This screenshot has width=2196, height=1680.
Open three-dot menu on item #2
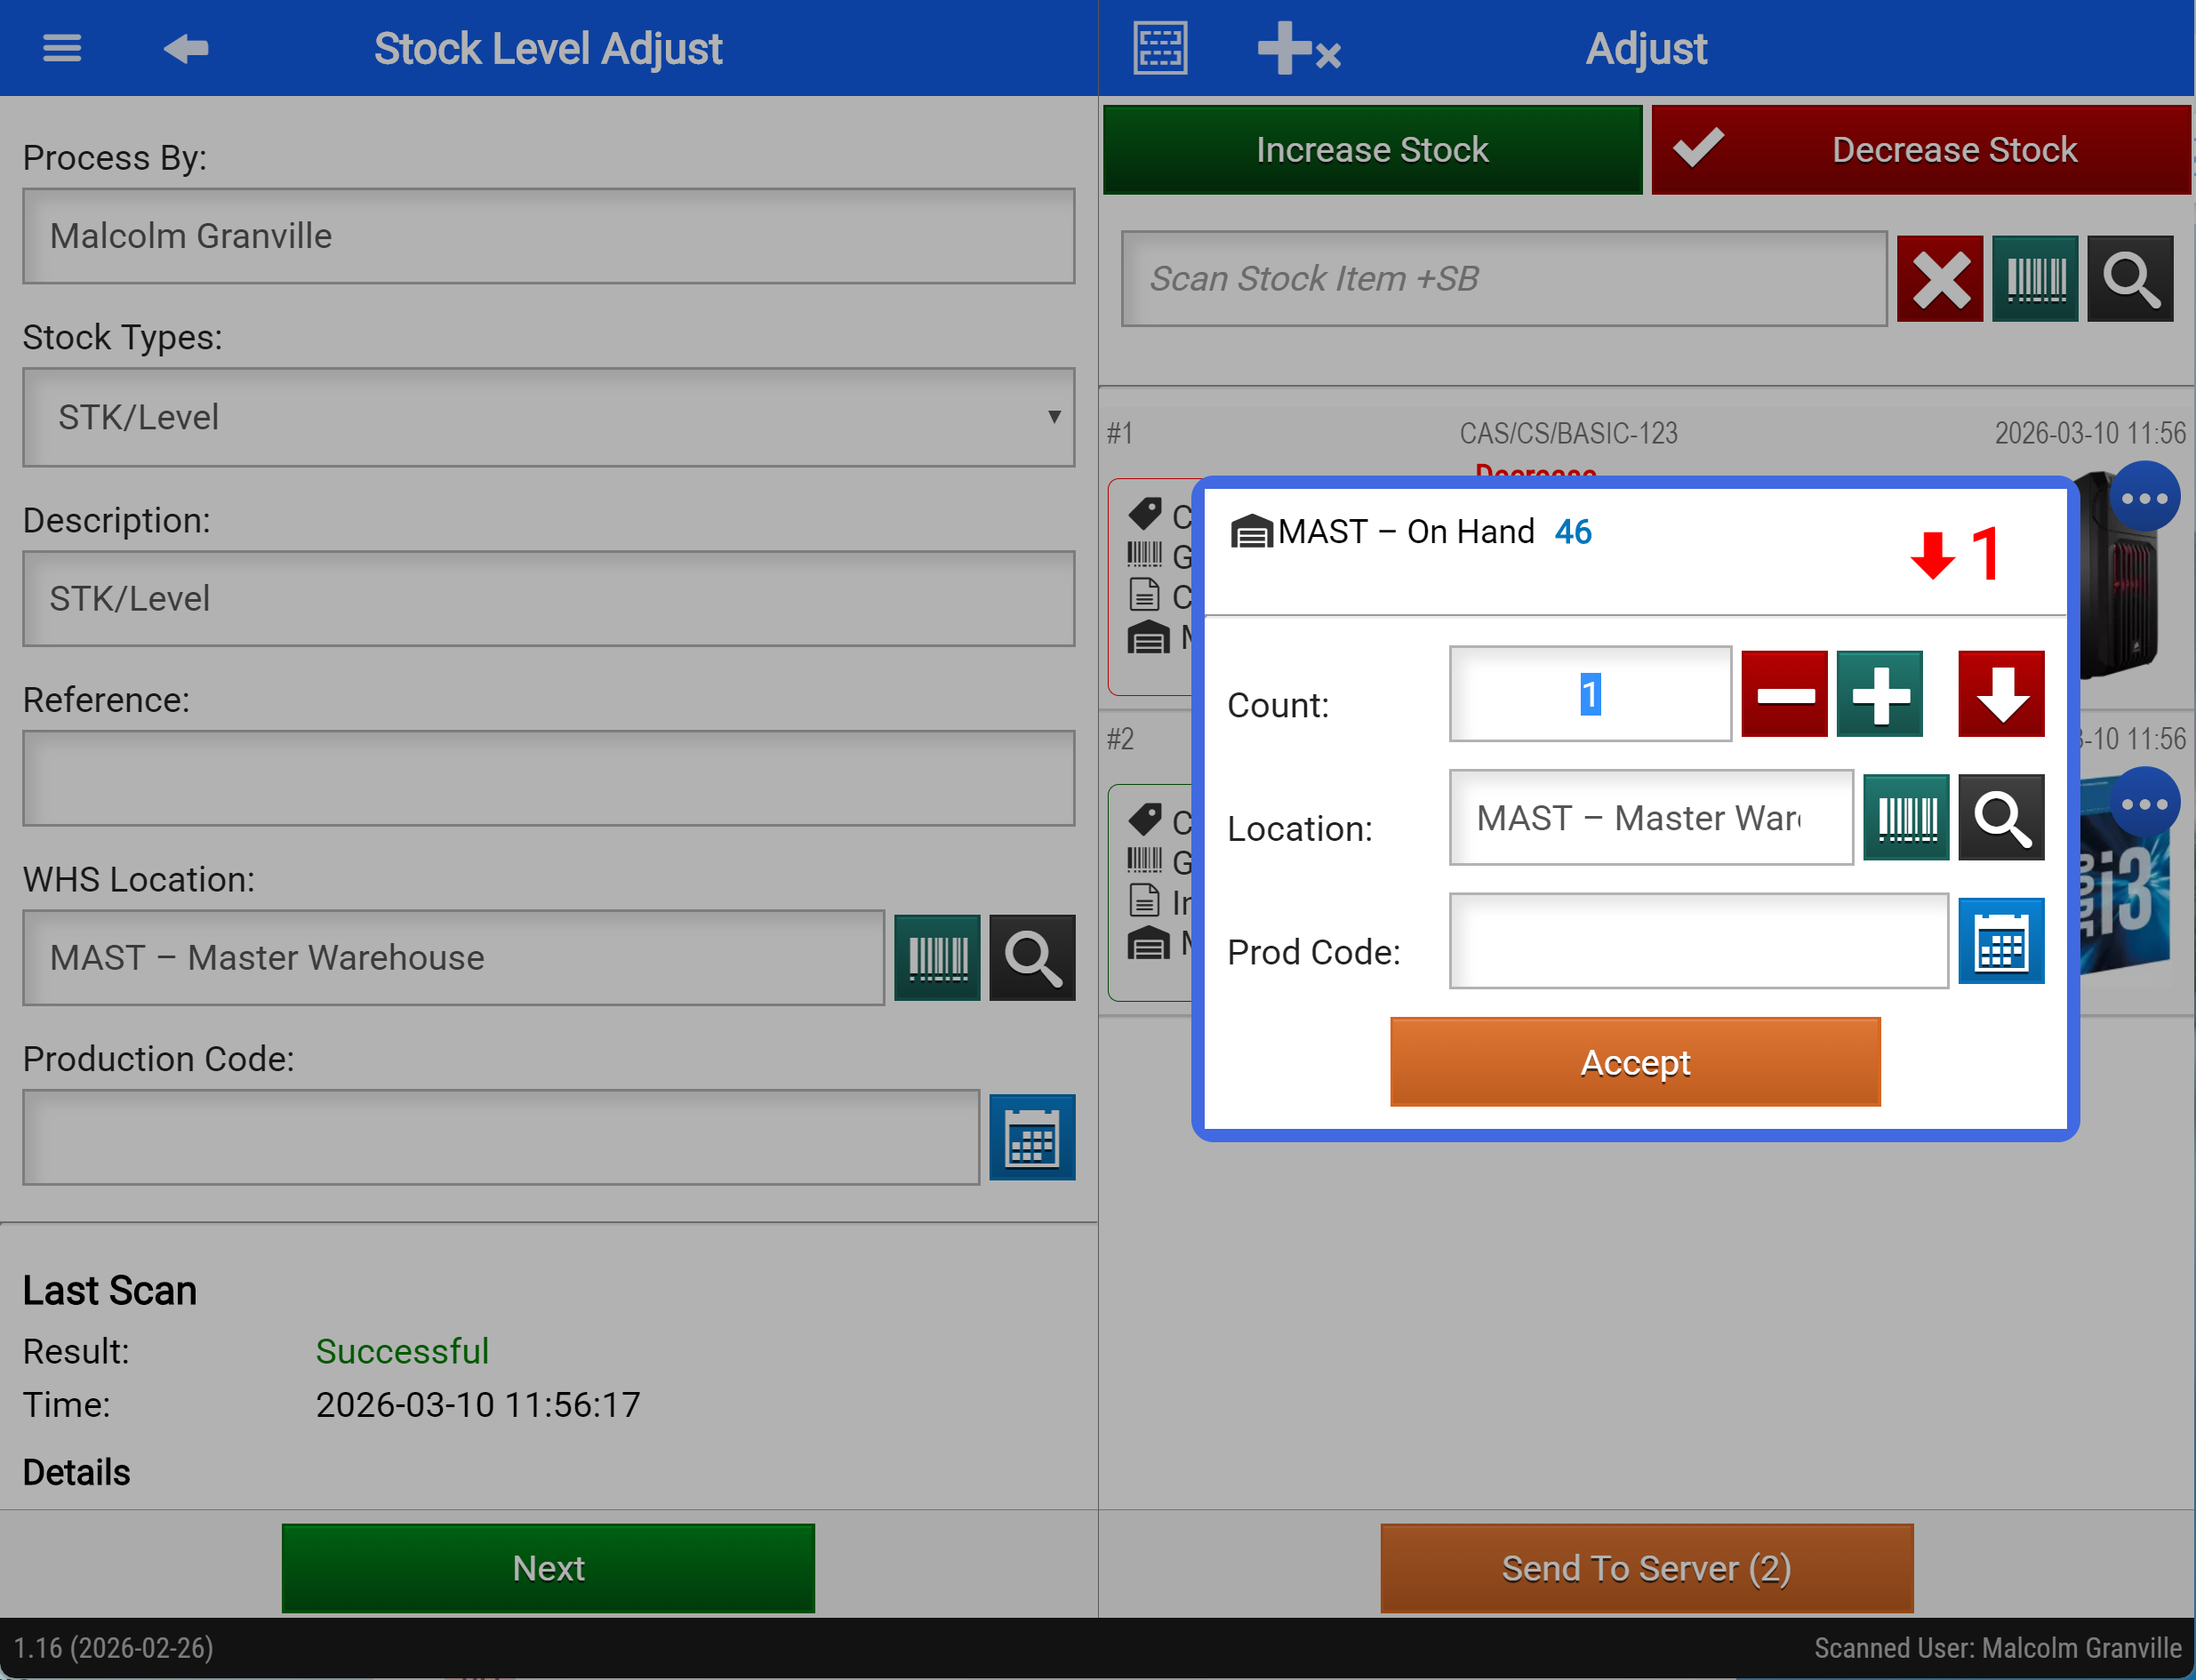pos(2144,804)
